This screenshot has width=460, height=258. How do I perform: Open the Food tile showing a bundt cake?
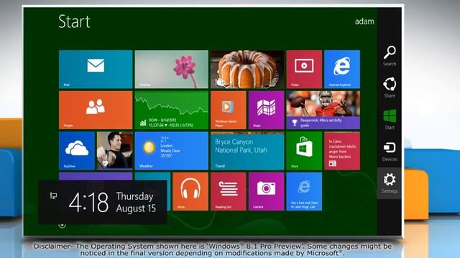[247, 70]
